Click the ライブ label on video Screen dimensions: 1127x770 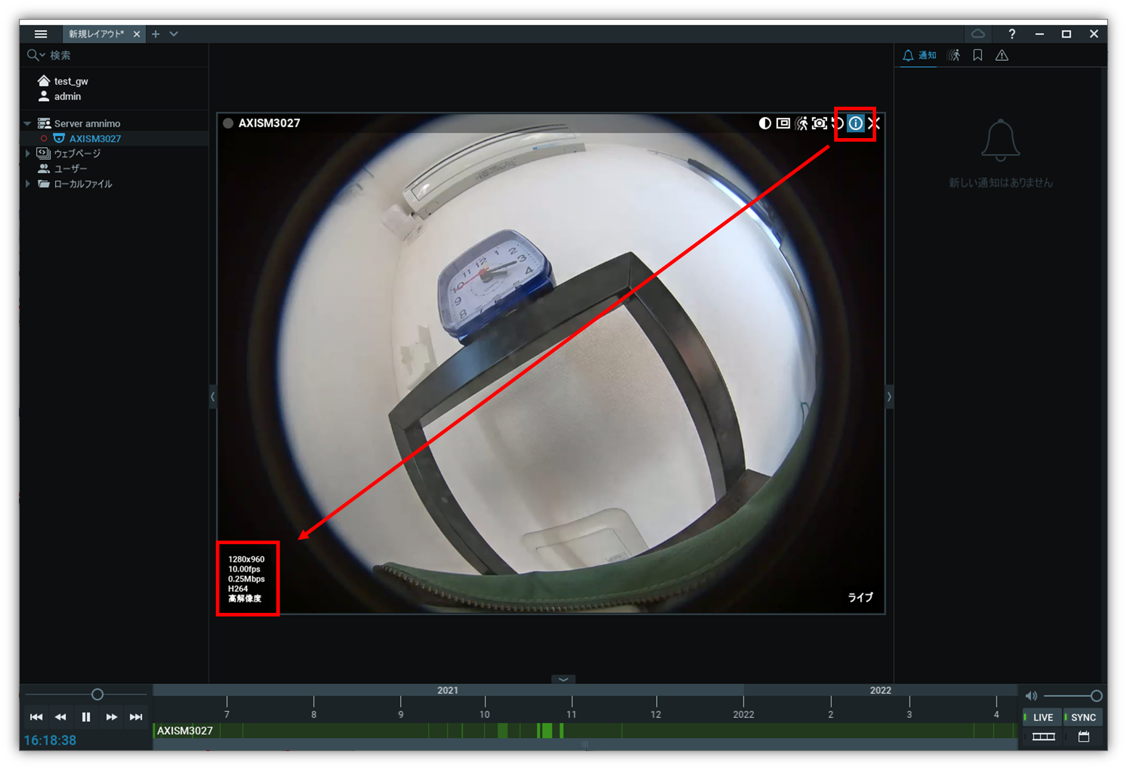(x=860, y=597)
